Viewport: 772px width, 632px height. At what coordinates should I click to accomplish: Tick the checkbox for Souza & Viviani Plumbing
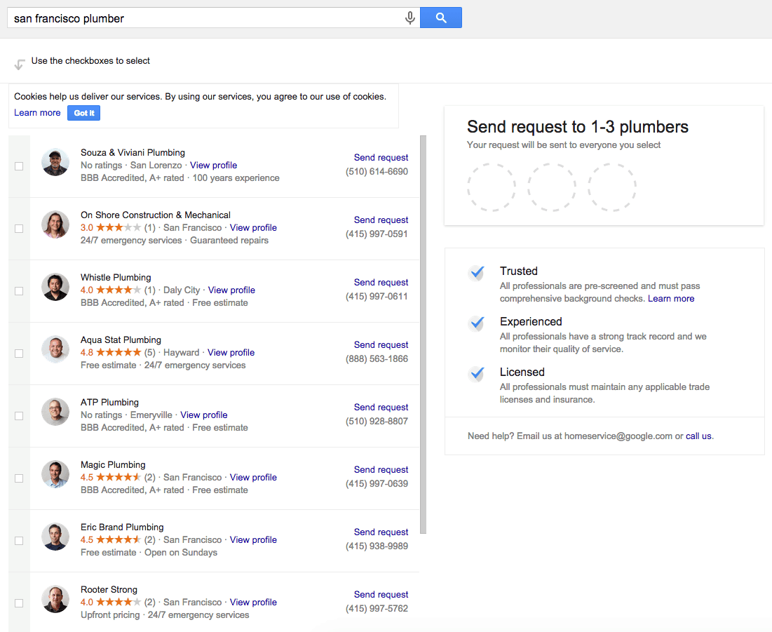[19, 166]
